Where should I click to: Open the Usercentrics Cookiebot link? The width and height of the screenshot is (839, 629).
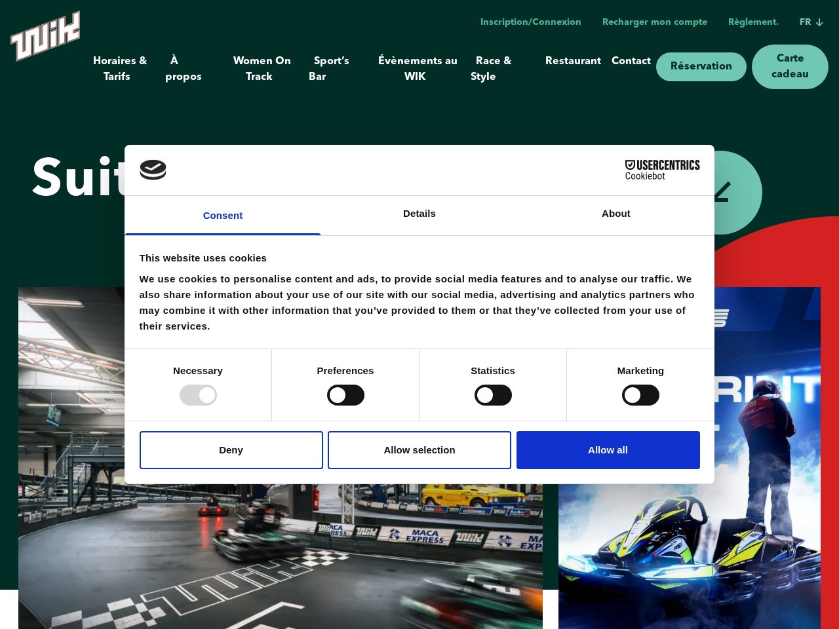point(662,170)
